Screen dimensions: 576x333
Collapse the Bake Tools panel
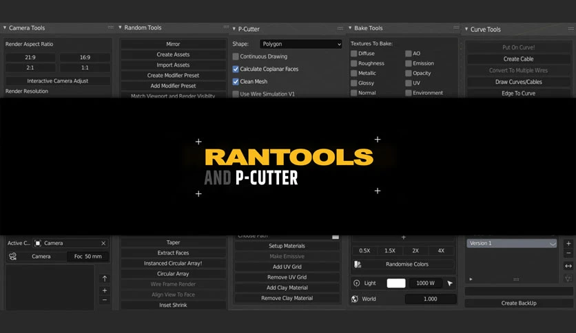[x=350, y=28]
